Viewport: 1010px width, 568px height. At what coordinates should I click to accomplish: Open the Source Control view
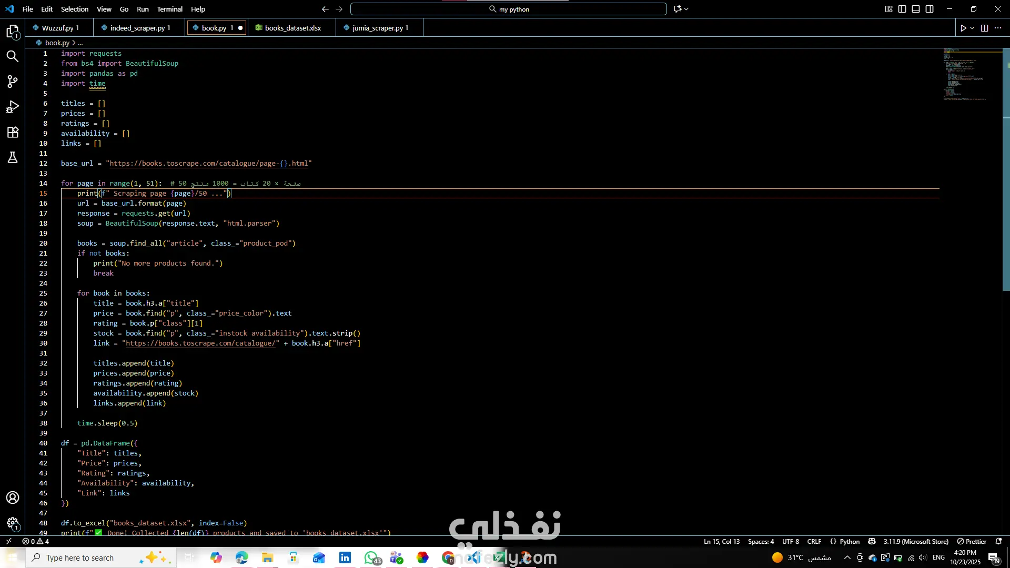pyautogui.click(x=13, y=82)
